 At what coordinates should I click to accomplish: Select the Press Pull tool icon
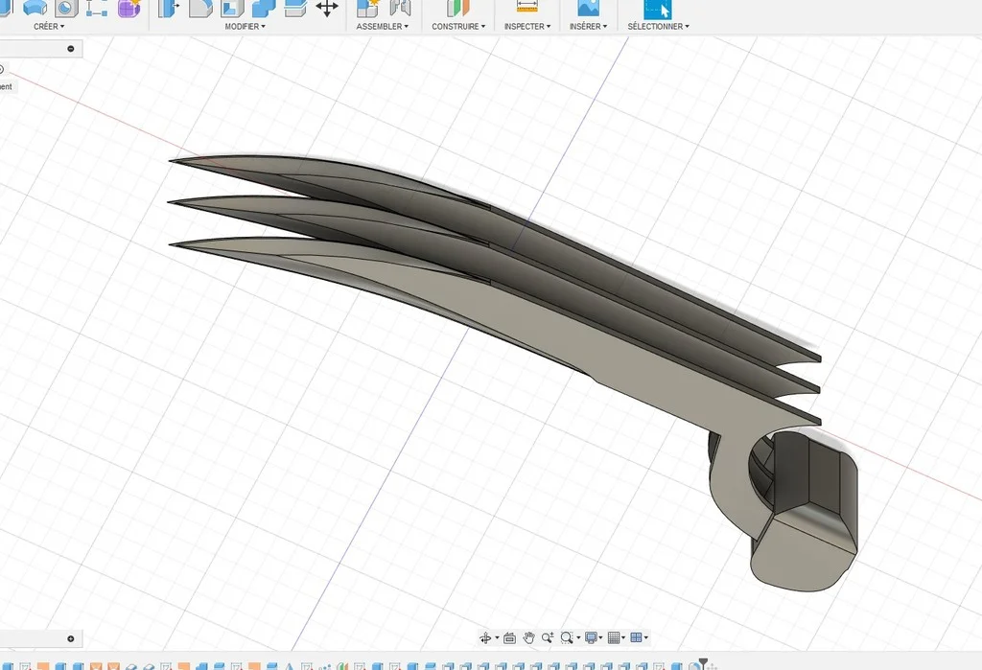pos(169,8)
